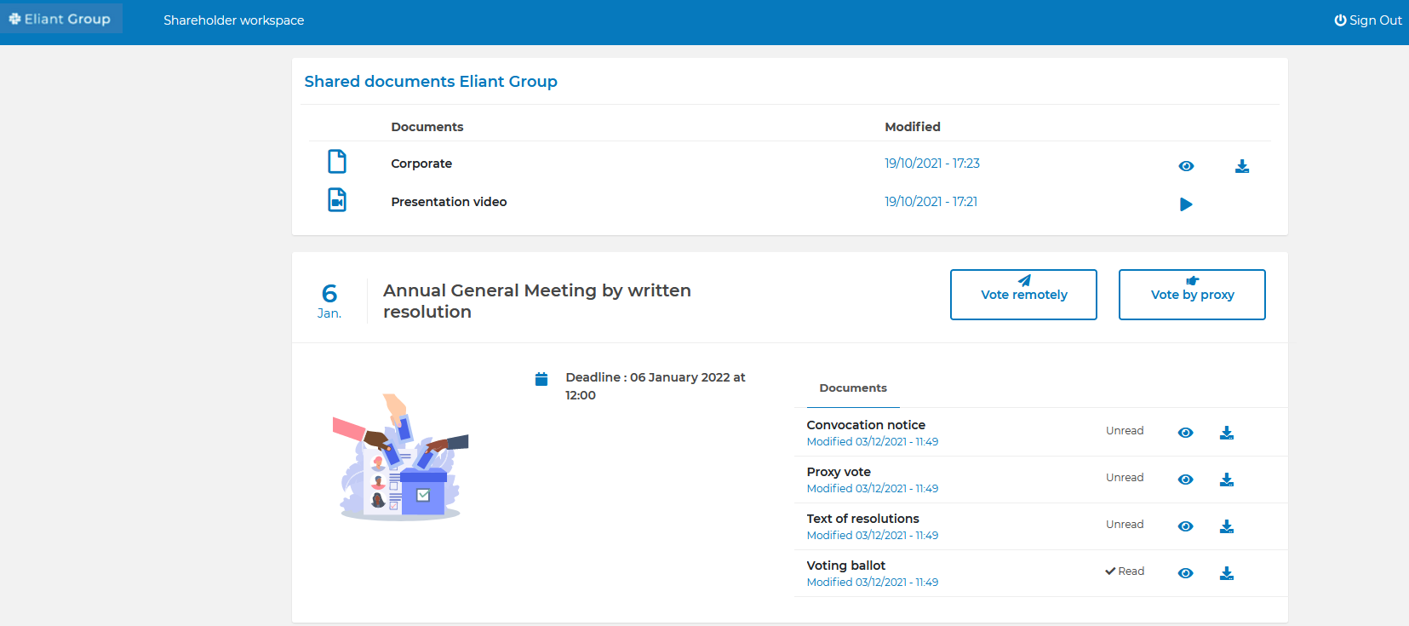Preview the Proxy vote document
The image size is (1409, 626).
1185,480
